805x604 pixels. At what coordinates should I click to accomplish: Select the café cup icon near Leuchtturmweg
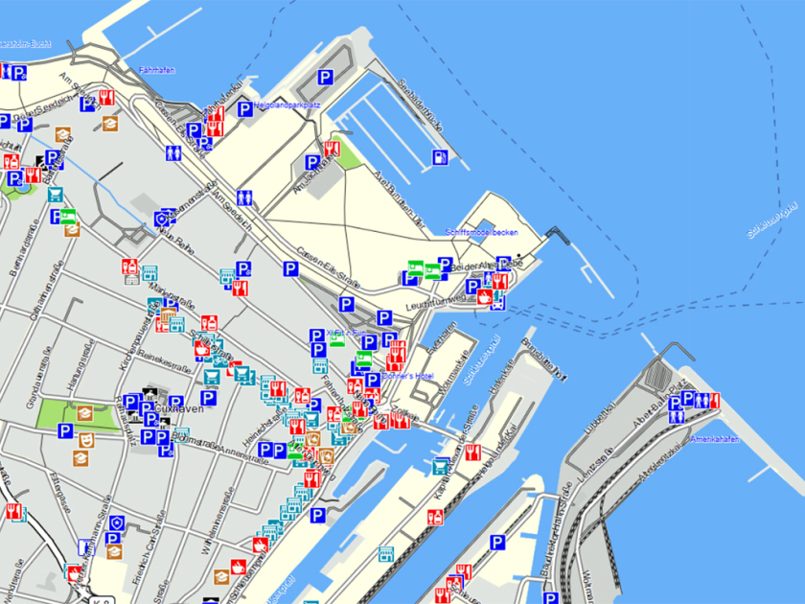click(x=486, y=297)
